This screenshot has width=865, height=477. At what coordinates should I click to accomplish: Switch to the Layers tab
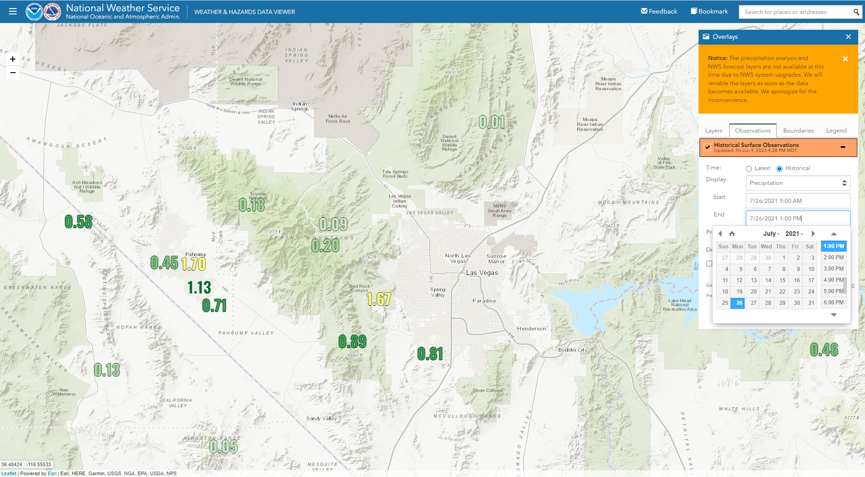(x=713, y=131)
